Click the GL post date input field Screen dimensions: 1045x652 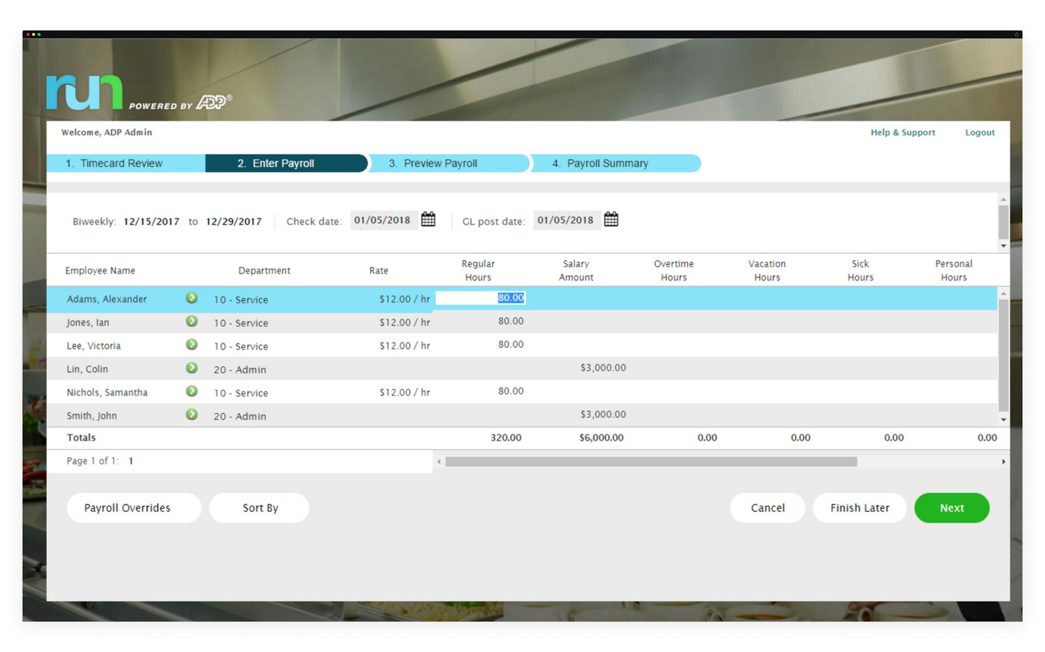coord(567,220)
